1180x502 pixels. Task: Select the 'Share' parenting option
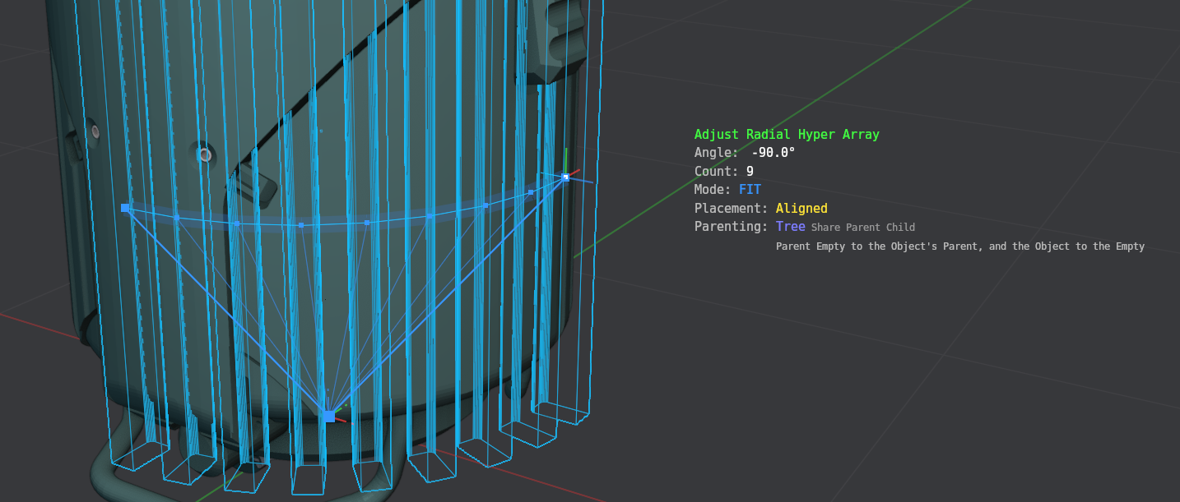click(x=825, y=228)
